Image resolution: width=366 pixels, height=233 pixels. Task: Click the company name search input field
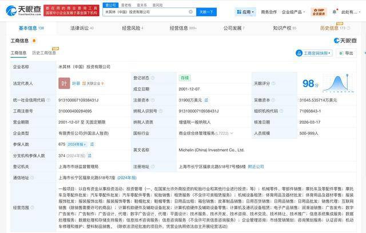[146, 11]
